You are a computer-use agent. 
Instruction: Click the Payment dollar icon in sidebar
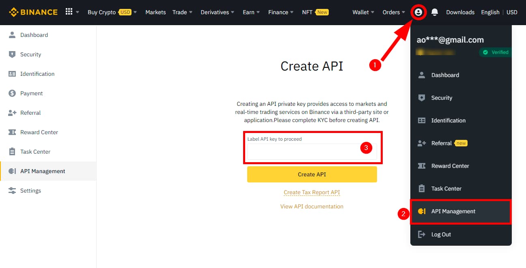tap(12, 93)
